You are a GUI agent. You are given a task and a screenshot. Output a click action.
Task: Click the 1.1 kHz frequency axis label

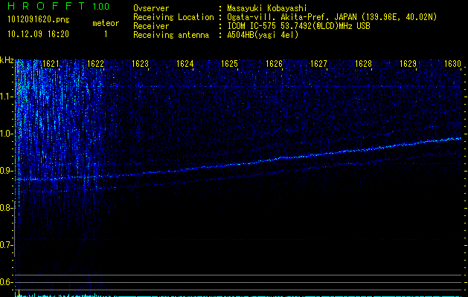[7, 97]
